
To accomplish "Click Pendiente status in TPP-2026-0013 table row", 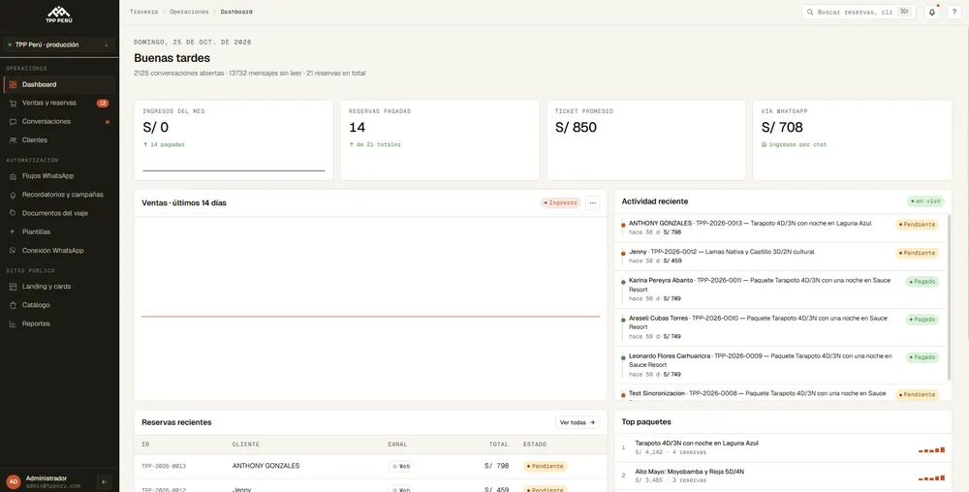I will pyautogui.click(x=545, y=466).
